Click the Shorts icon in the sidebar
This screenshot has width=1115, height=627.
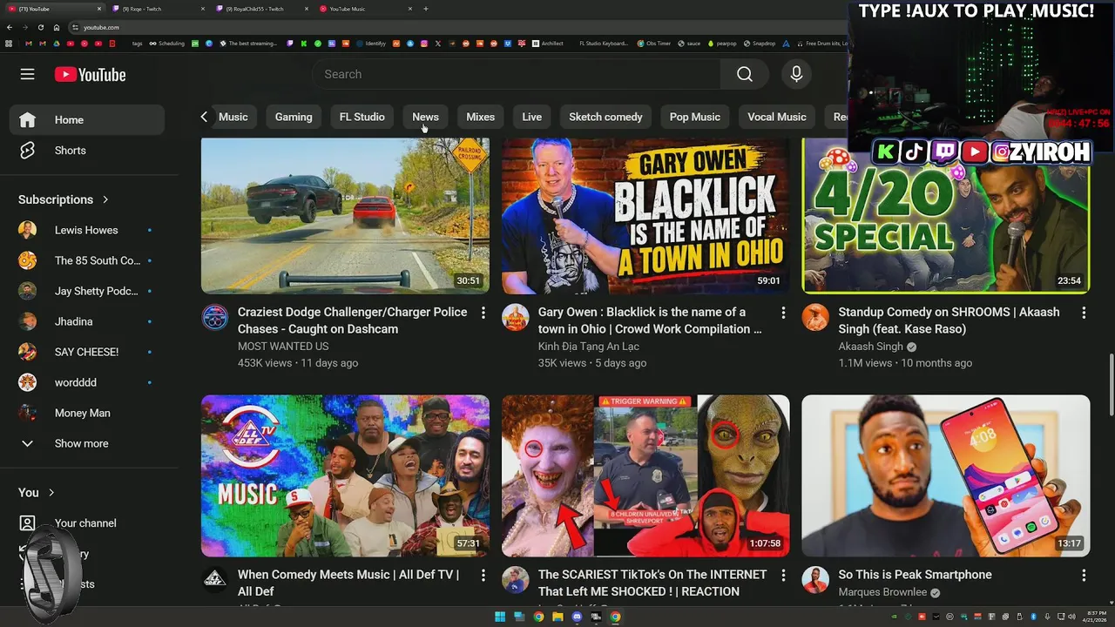click(x=27, y=150)
